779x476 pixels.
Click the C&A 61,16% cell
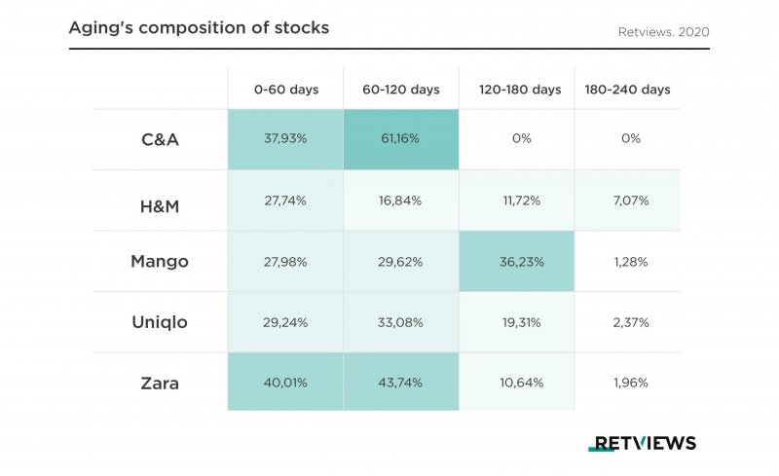[400, 139]
